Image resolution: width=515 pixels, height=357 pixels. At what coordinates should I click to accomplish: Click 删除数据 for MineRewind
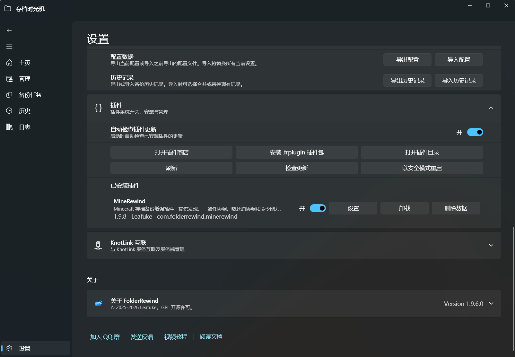pos(456,208)
